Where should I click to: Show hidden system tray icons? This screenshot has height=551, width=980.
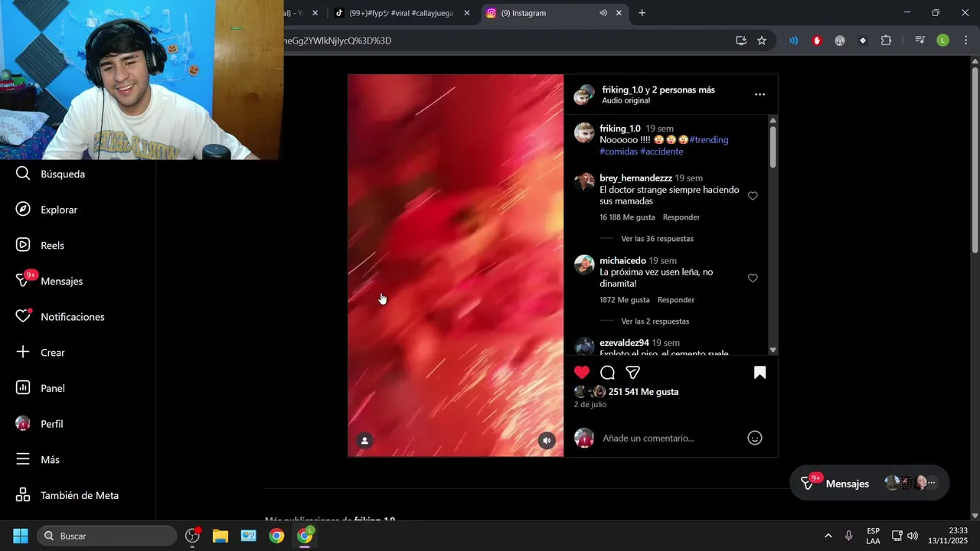pos(828,536)
